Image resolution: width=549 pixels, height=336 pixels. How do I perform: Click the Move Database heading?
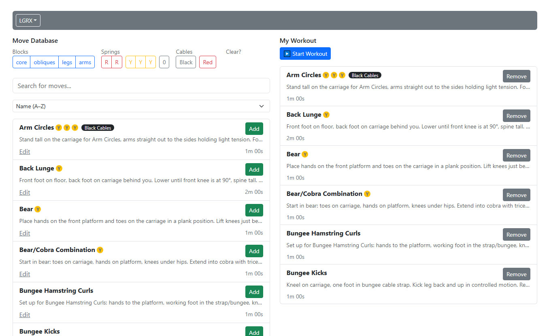click(x=35, y=40)
